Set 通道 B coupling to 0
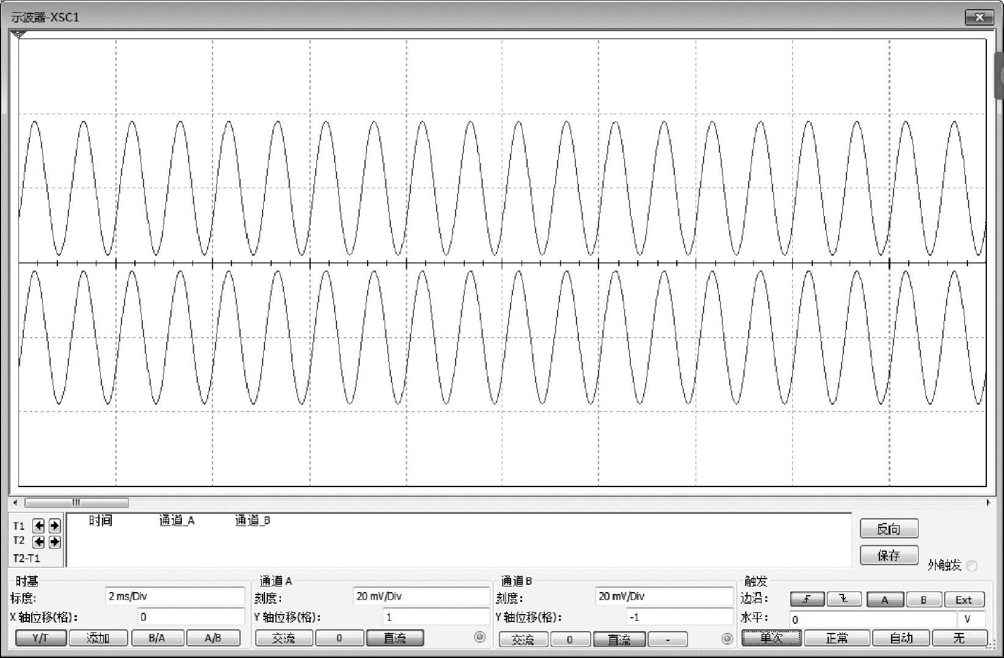 click(570, 639)
